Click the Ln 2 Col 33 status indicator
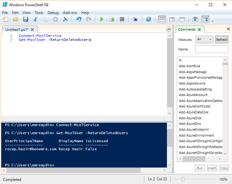This screenshot has height=184, width=232. [157, 179]
